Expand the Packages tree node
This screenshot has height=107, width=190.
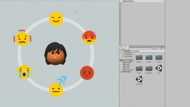(x=121, y=72)
